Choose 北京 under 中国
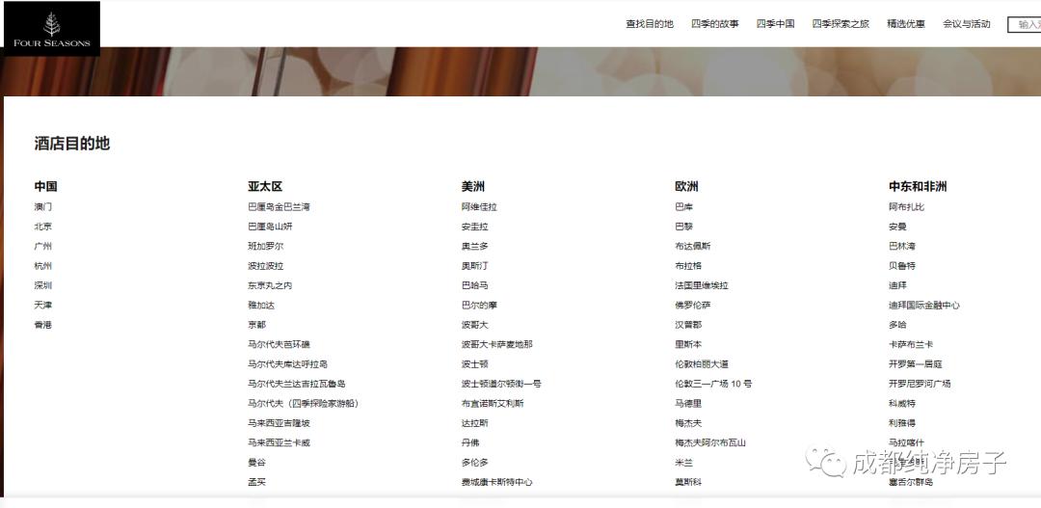The width and height of the screenshot is (1041, 508). (43, 227)
